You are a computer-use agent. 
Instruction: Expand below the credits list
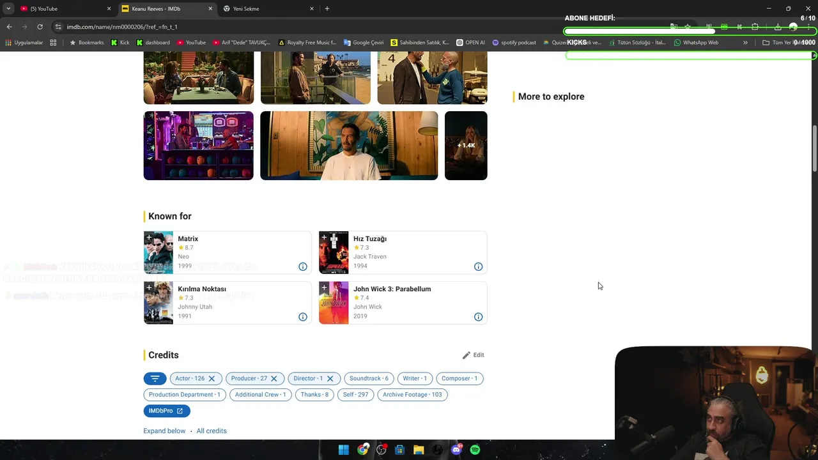click(164, 431)
